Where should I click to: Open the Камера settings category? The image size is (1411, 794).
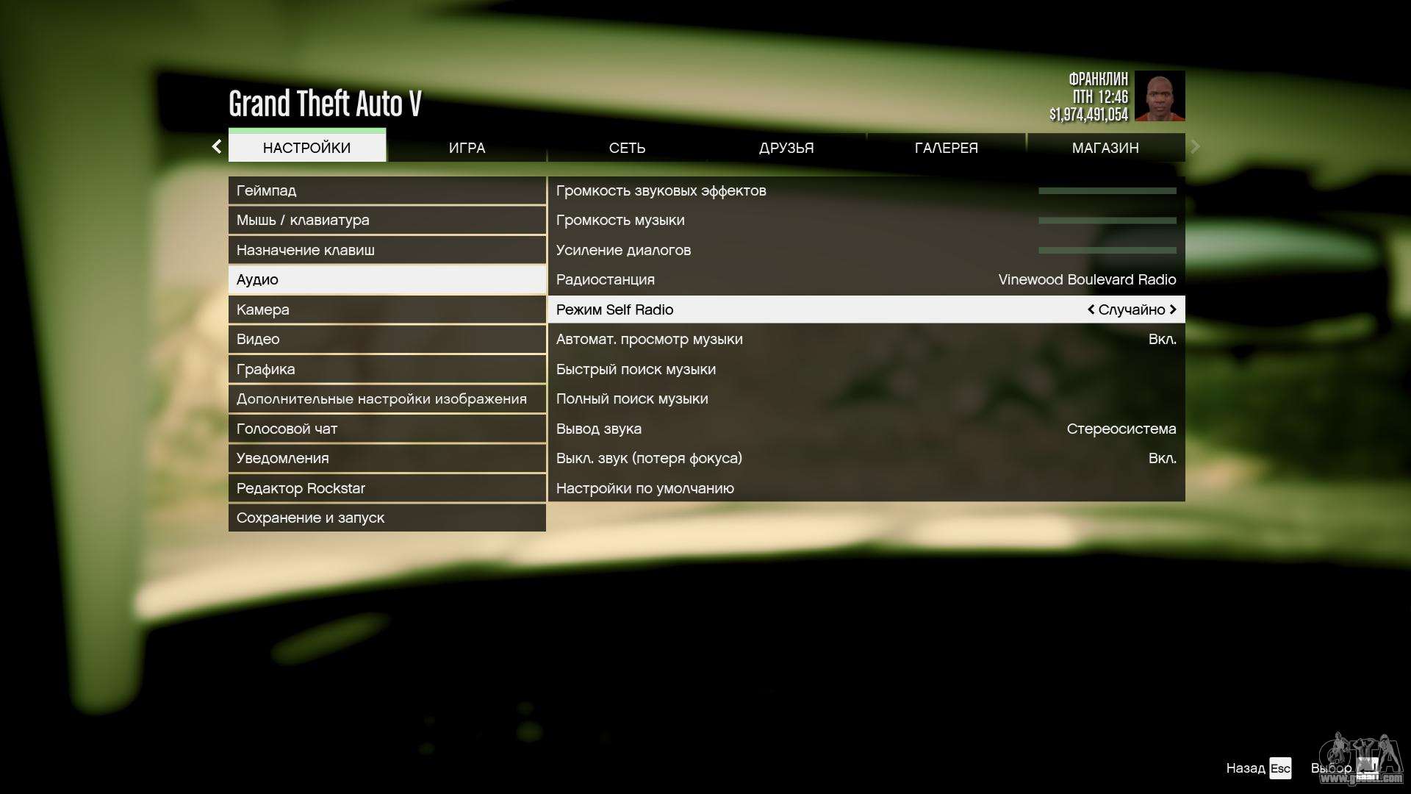click(x=387, y=310)
